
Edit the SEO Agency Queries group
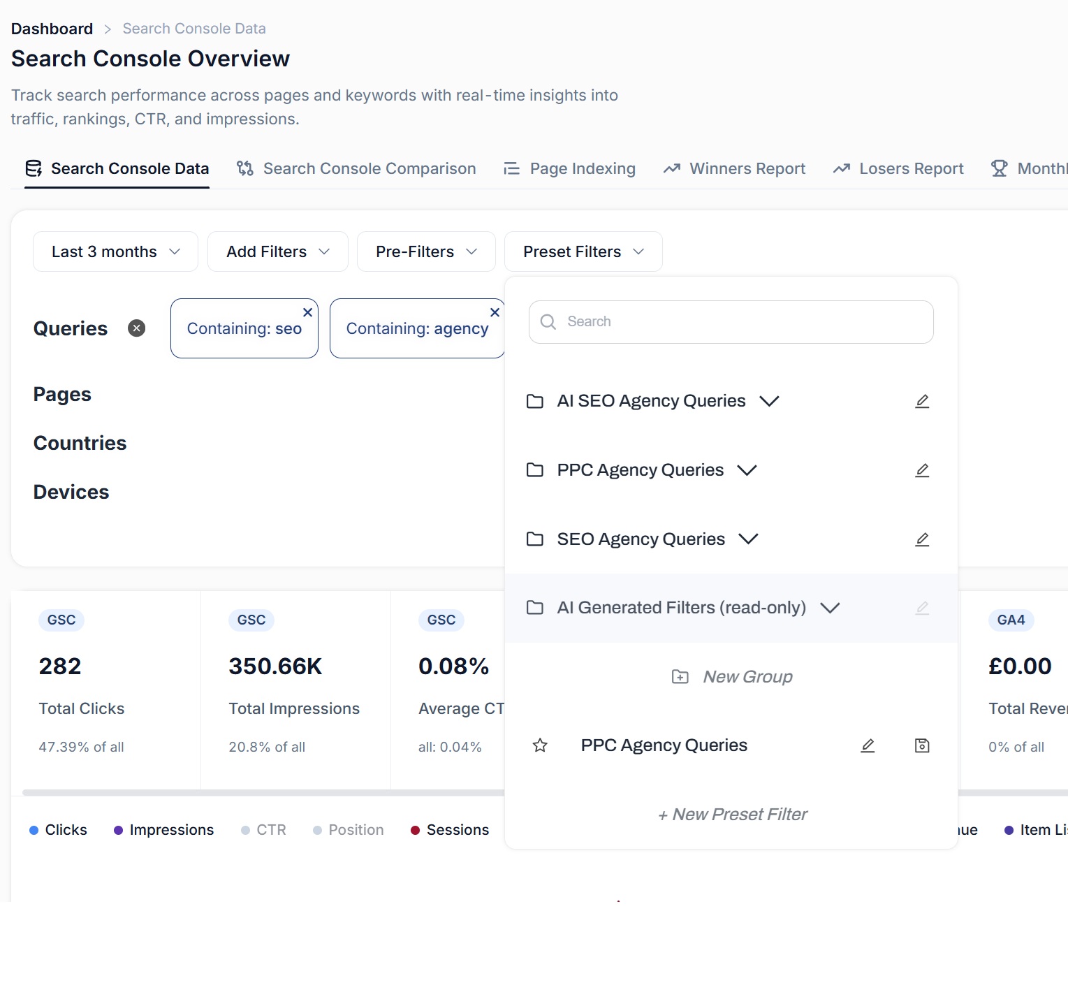[922, 539]
